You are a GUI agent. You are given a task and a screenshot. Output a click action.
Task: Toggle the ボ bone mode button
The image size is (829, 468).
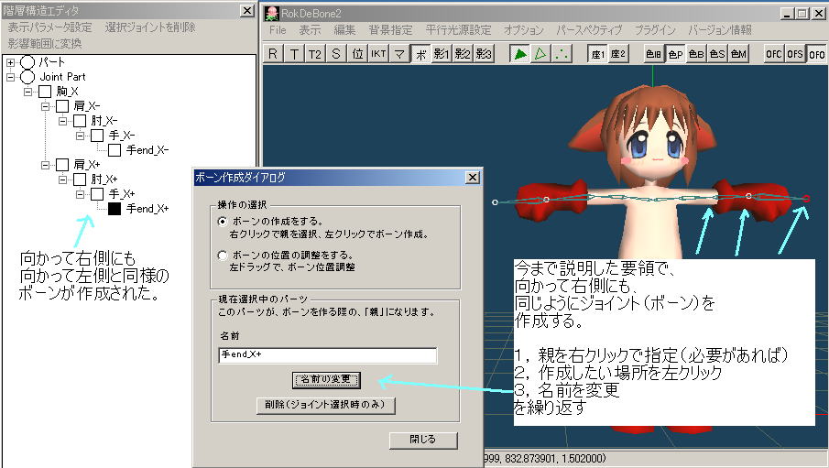pyautogui.click(x=420, y=53)
